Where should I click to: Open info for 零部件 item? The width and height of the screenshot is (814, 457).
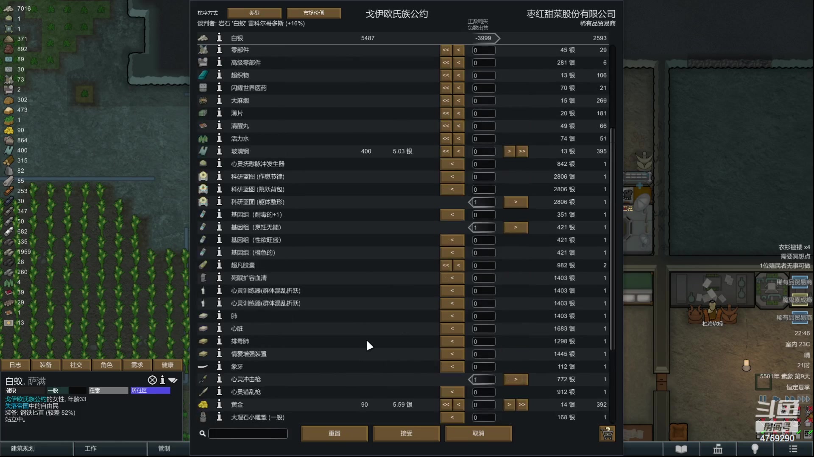219,50
